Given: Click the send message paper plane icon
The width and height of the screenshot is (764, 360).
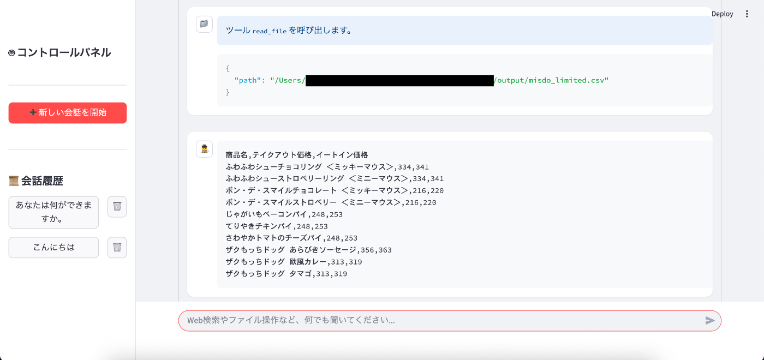Looking at the screenshot, I should [x=710, y=321].
